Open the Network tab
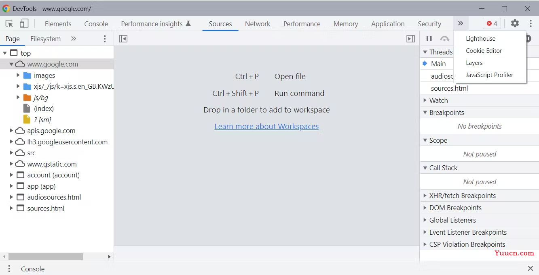Image resolution: width=539 pixels, height=275 pixels. (x=258, y=24)
